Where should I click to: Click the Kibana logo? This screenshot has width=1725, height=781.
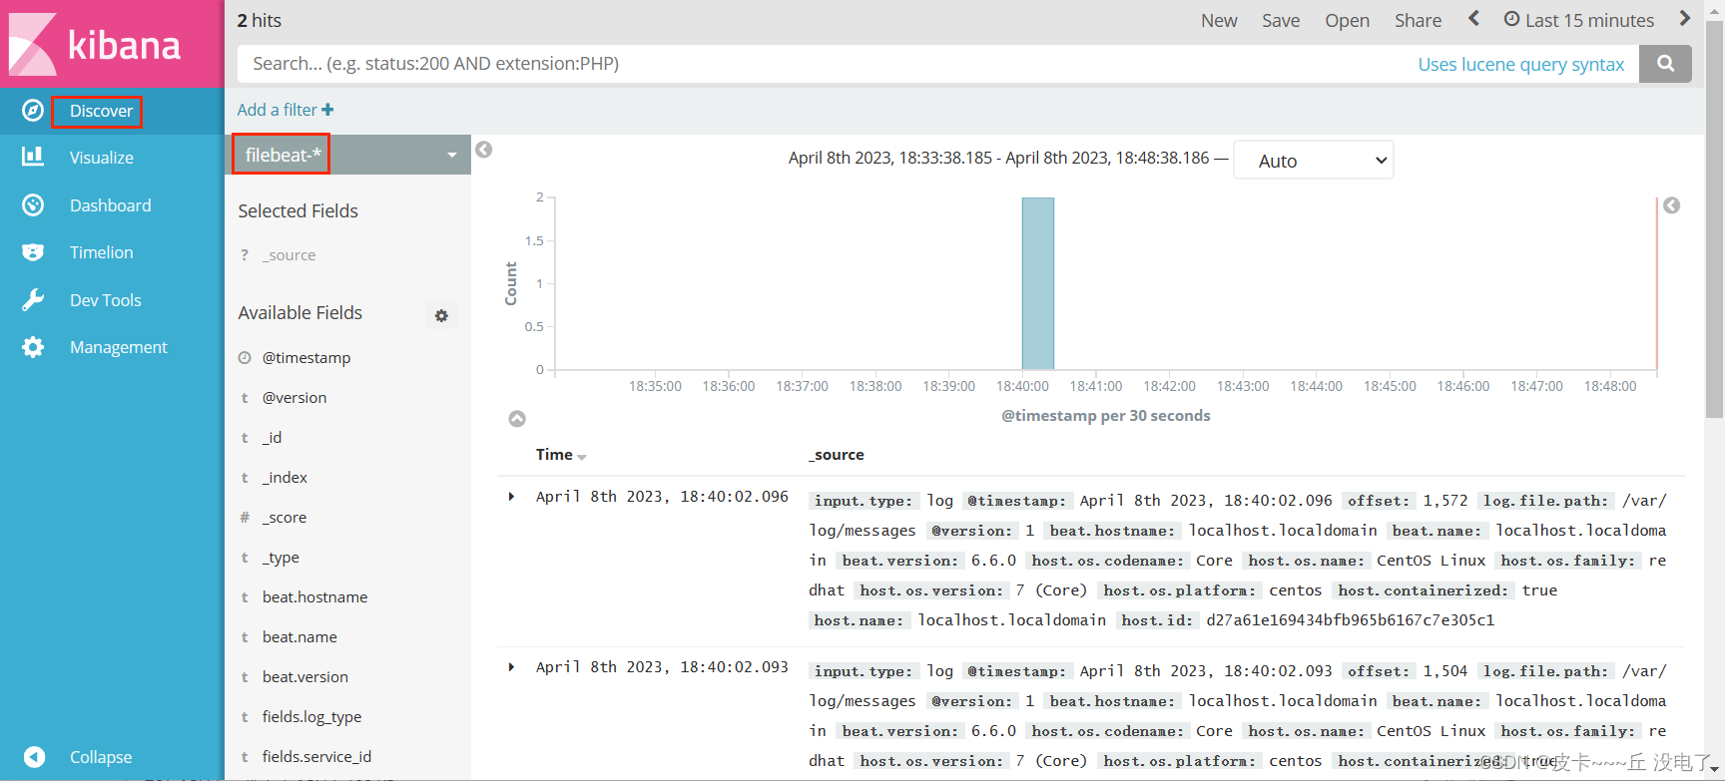pos(95,44)
